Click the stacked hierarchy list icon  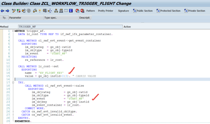point(61,11)
